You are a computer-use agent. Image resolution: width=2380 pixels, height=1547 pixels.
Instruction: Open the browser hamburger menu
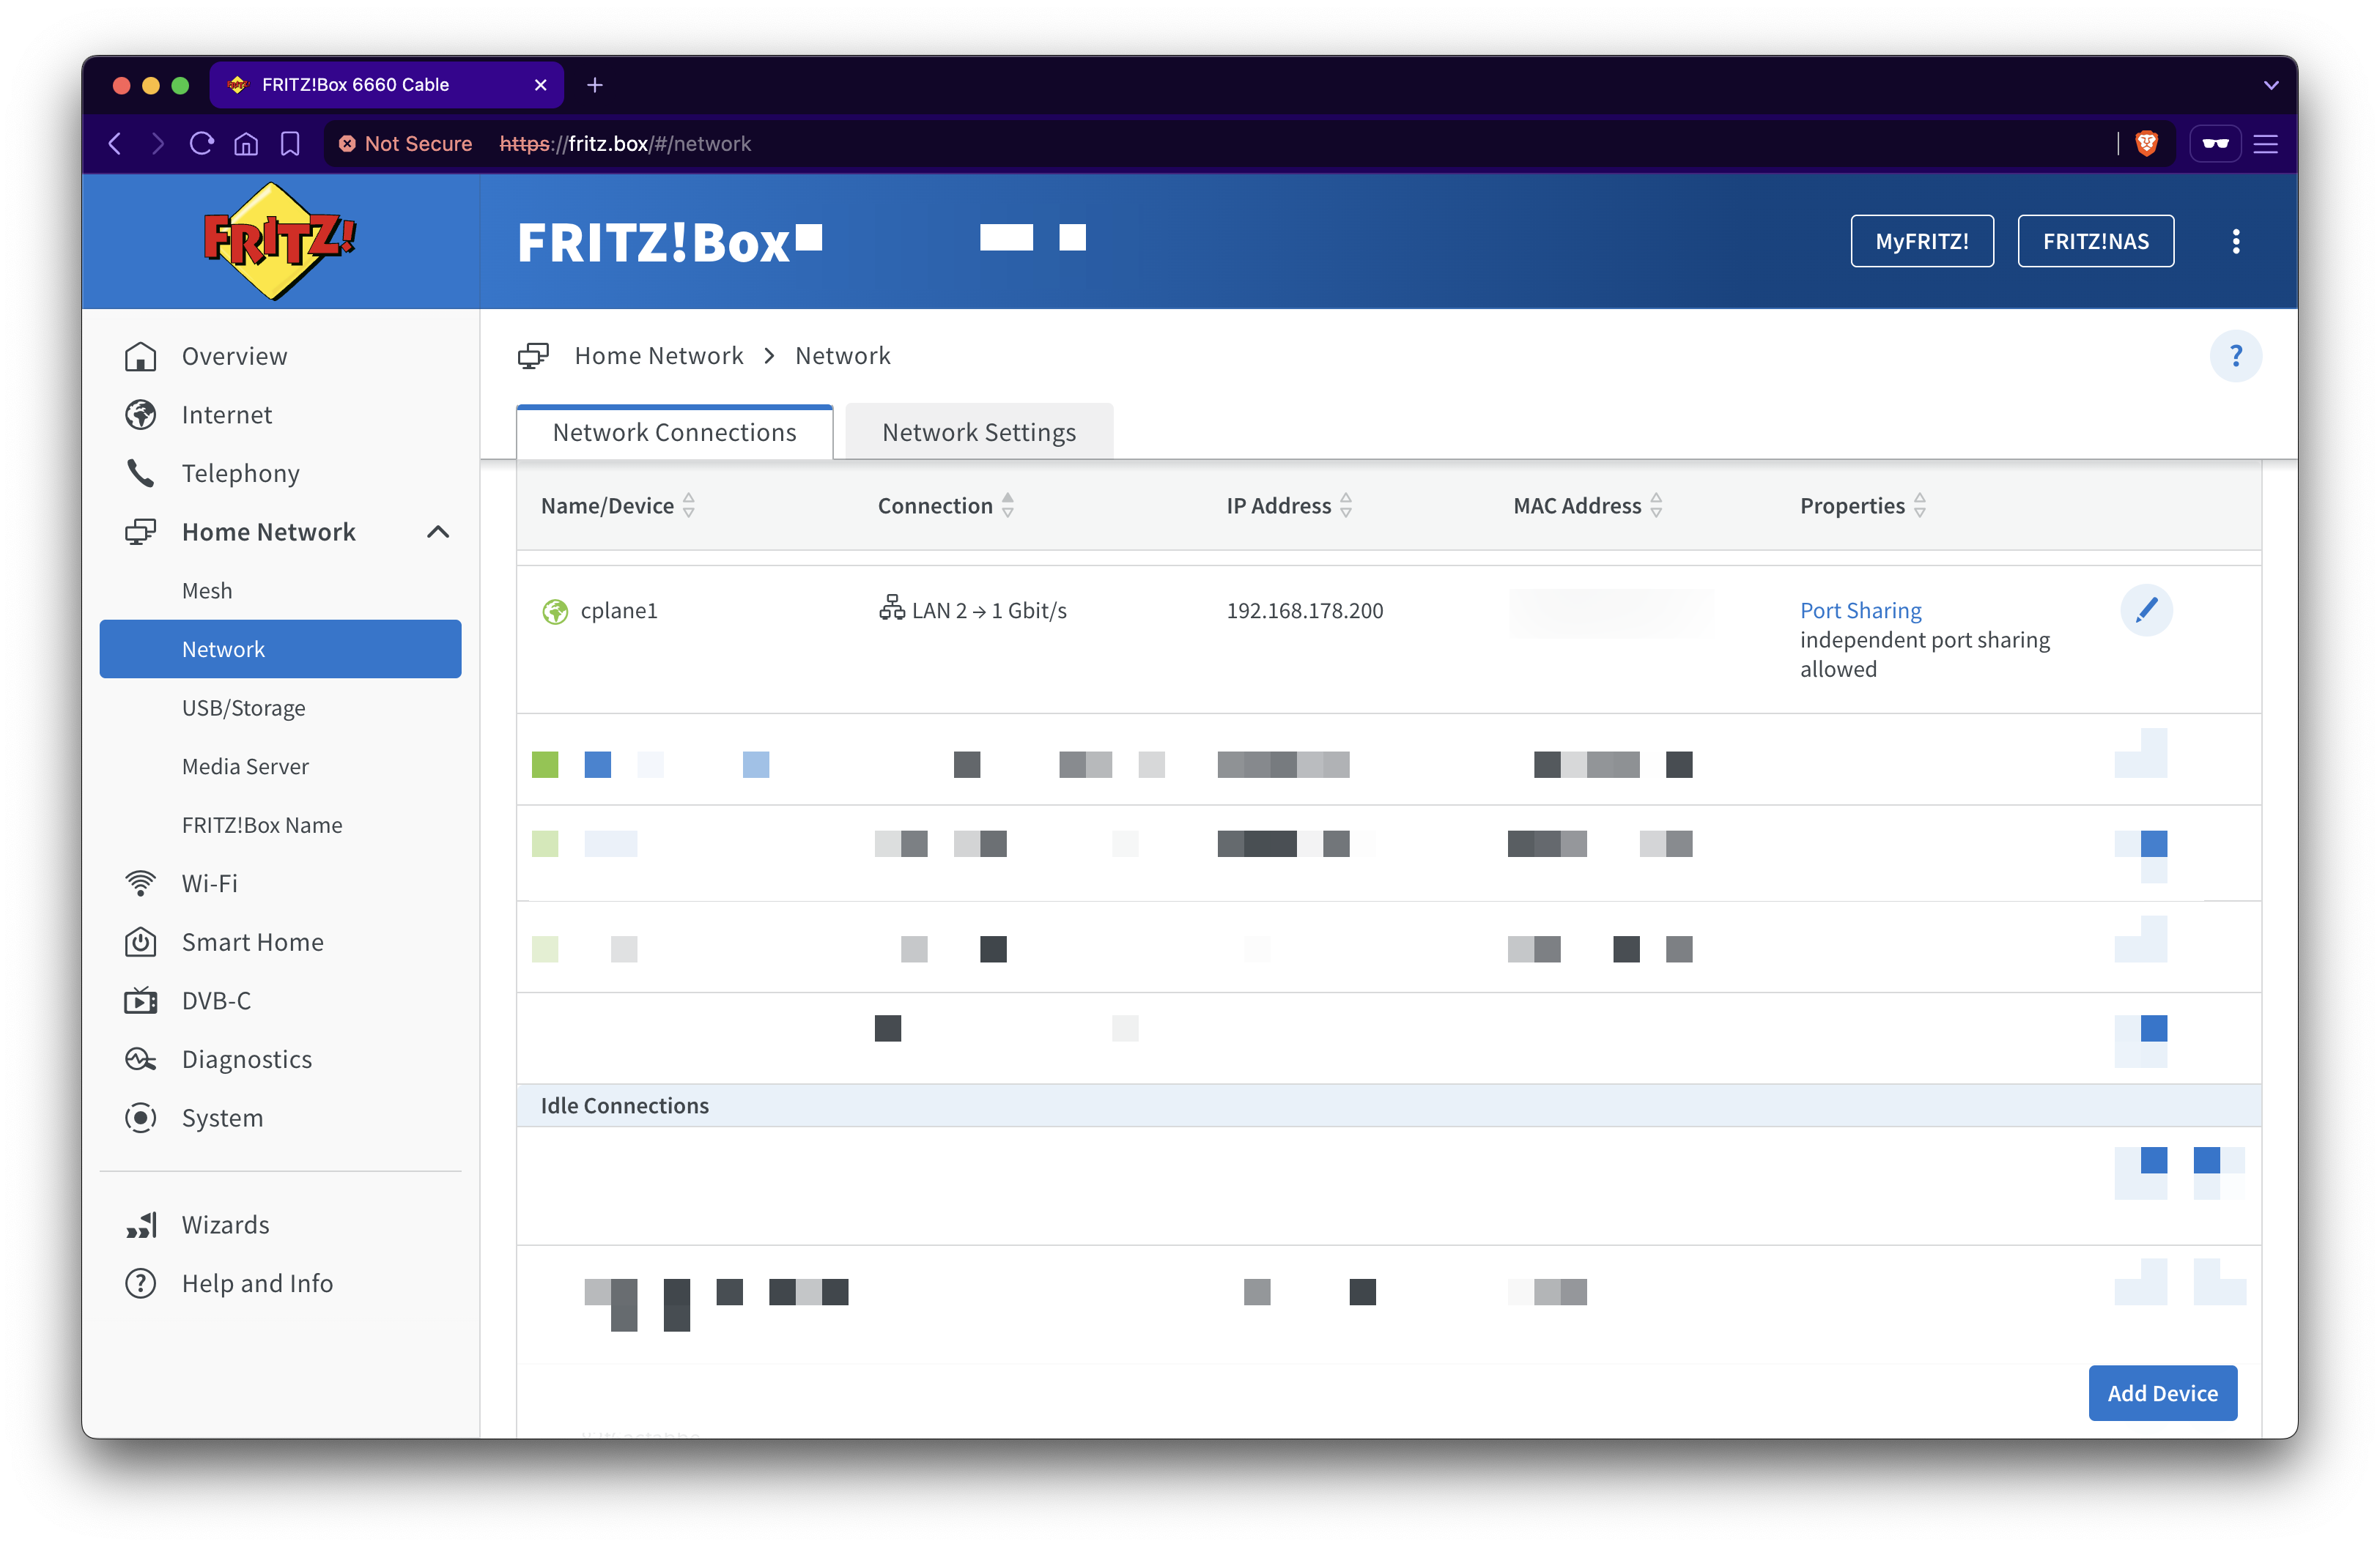[2266, 143]
